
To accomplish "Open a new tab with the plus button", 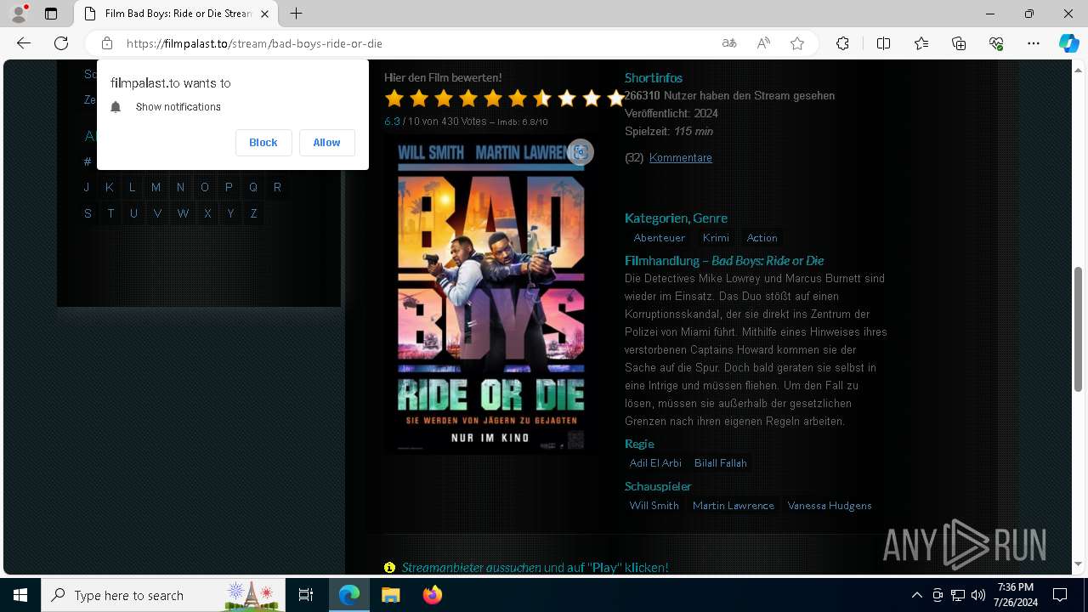I will (296, 14).
